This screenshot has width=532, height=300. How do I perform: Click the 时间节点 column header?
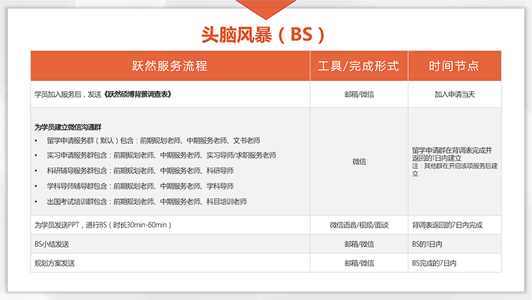tap(454, 66)
